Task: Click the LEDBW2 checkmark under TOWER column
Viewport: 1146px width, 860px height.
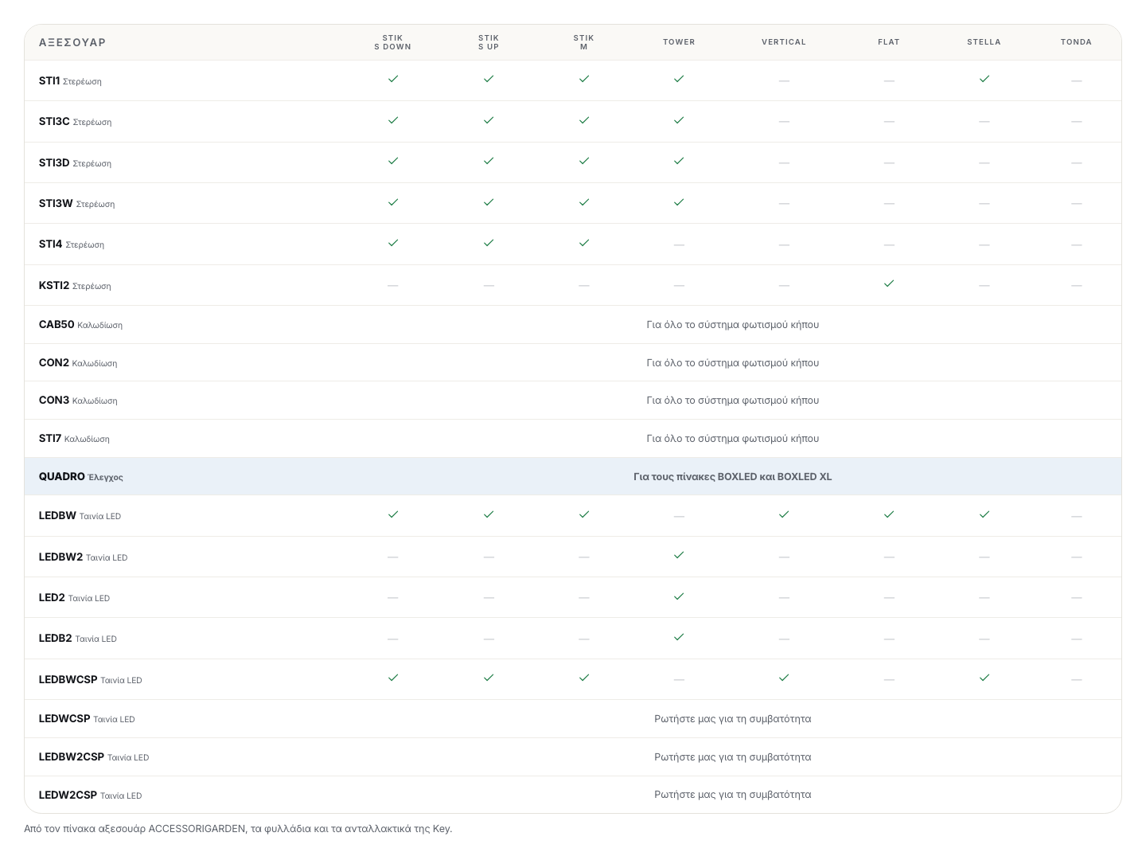Action: [x=679, y=555]
